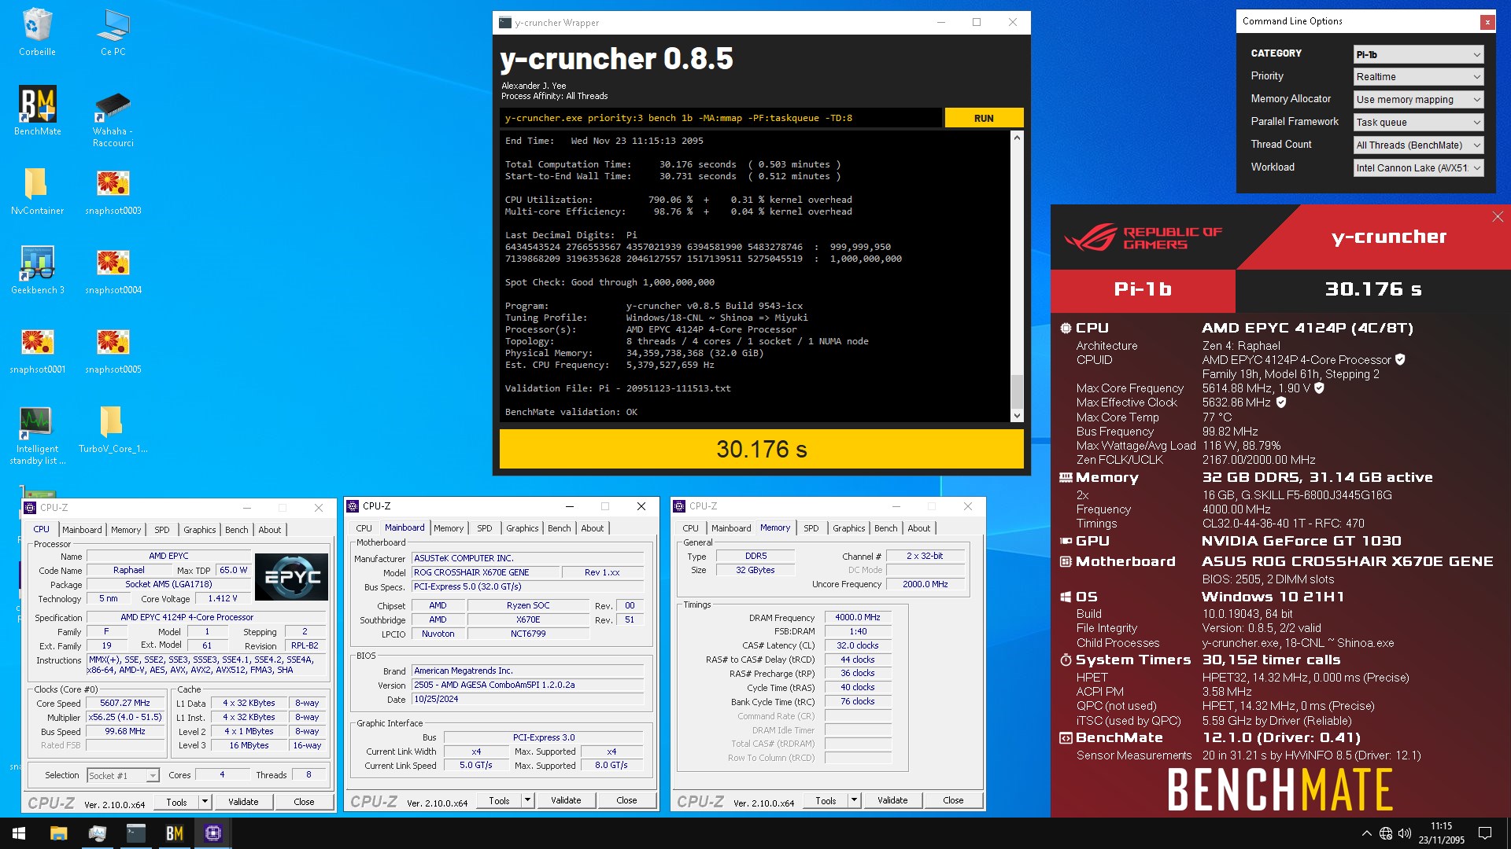The image size is (1511, 849).
Task: Open snaphsot0001 image file
Action: tap(37, 349)
